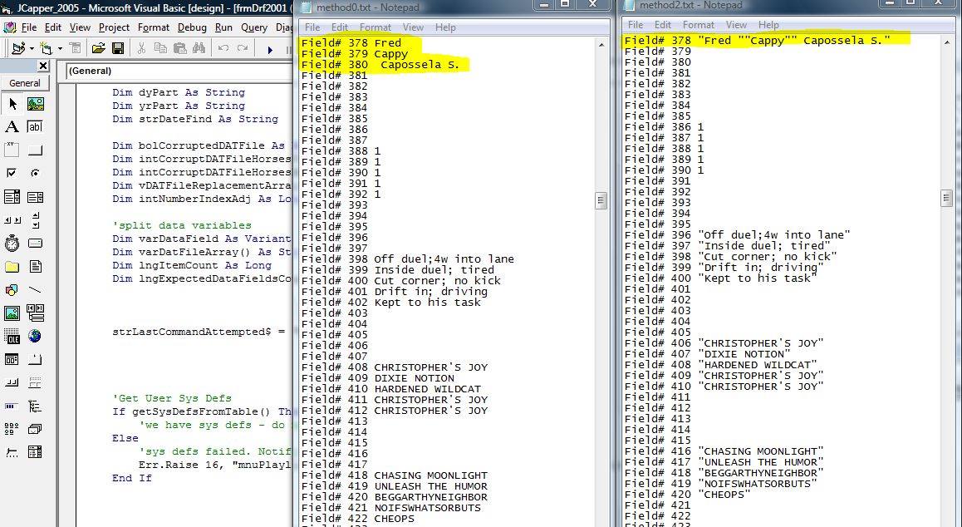This screenshot has width=962, height=527.
Task: Click the scrollbar thumb in method0.txt Notepad
Action: point(601,200)
